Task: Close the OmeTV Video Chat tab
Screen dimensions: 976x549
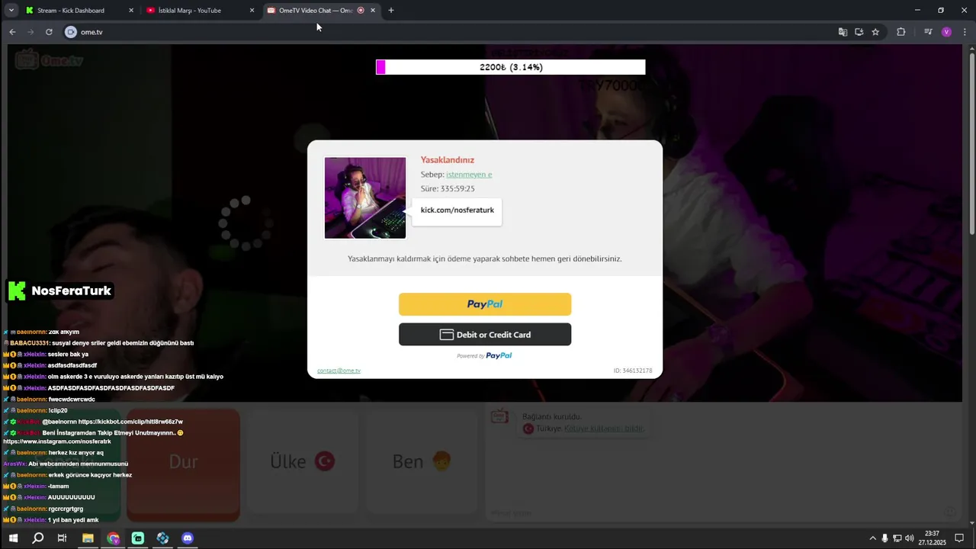Action: click(x=373, y=11)
